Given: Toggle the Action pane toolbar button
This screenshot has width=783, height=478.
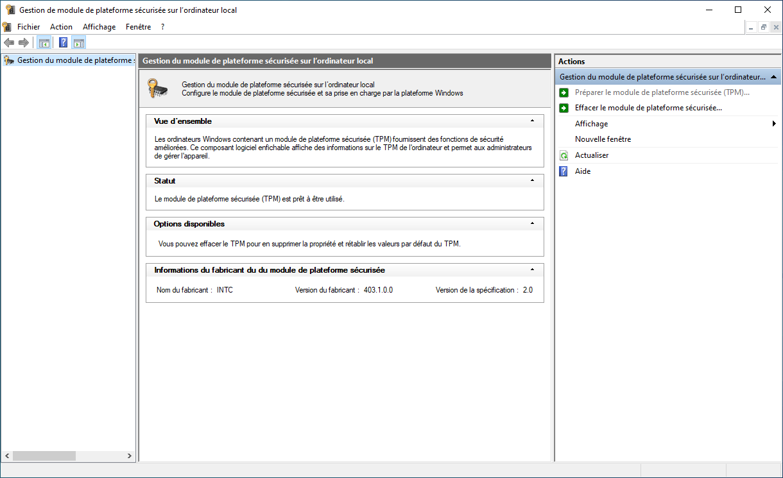Looking at the screenshot, I should click(79, 43).
